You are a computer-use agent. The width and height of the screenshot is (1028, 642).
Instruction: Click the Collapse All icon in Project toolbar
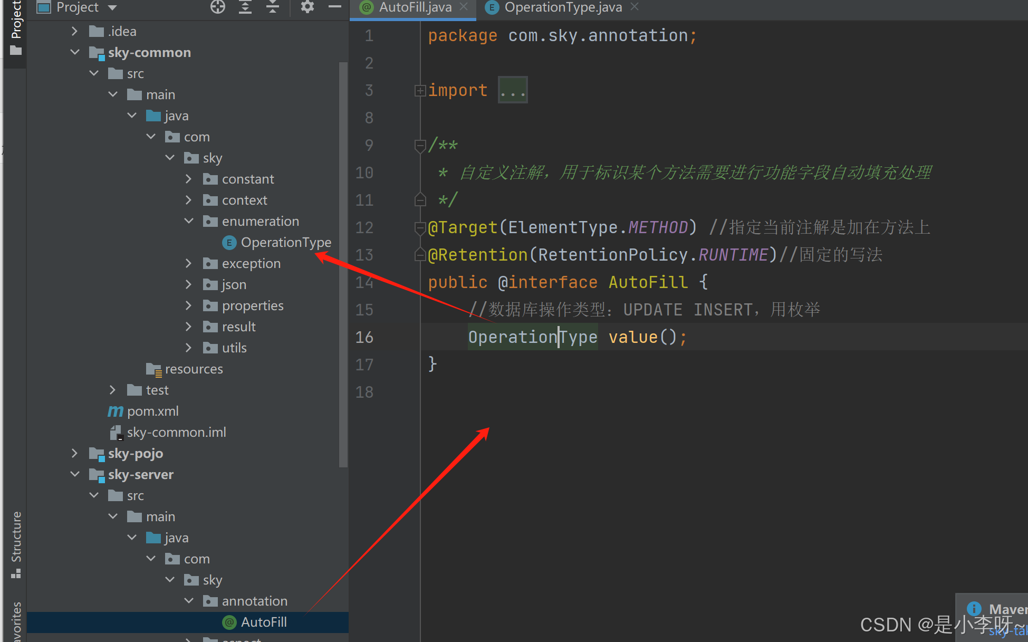click(273, 7)
